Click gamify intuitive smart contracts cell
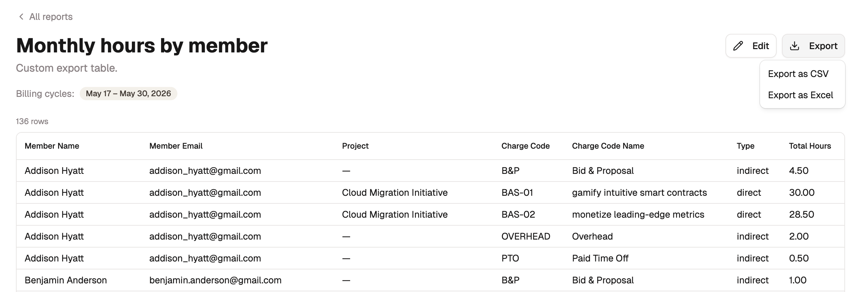 click(x=639, y=192)
